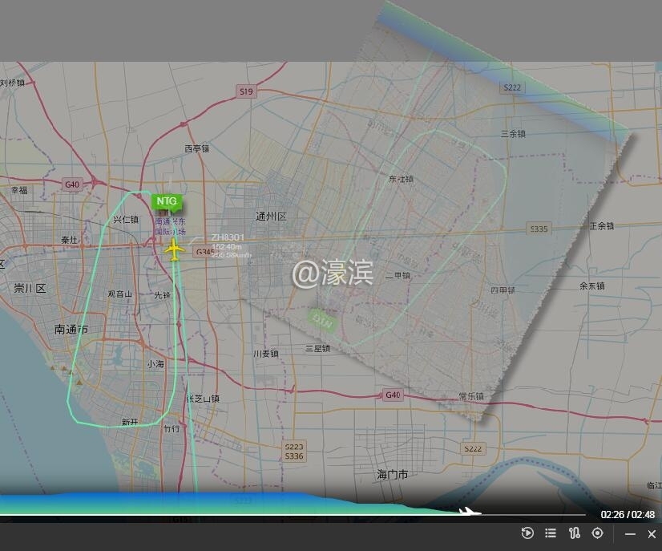Open the flight list icon
The width and height of the screenshot is (662, 551).
551,533
